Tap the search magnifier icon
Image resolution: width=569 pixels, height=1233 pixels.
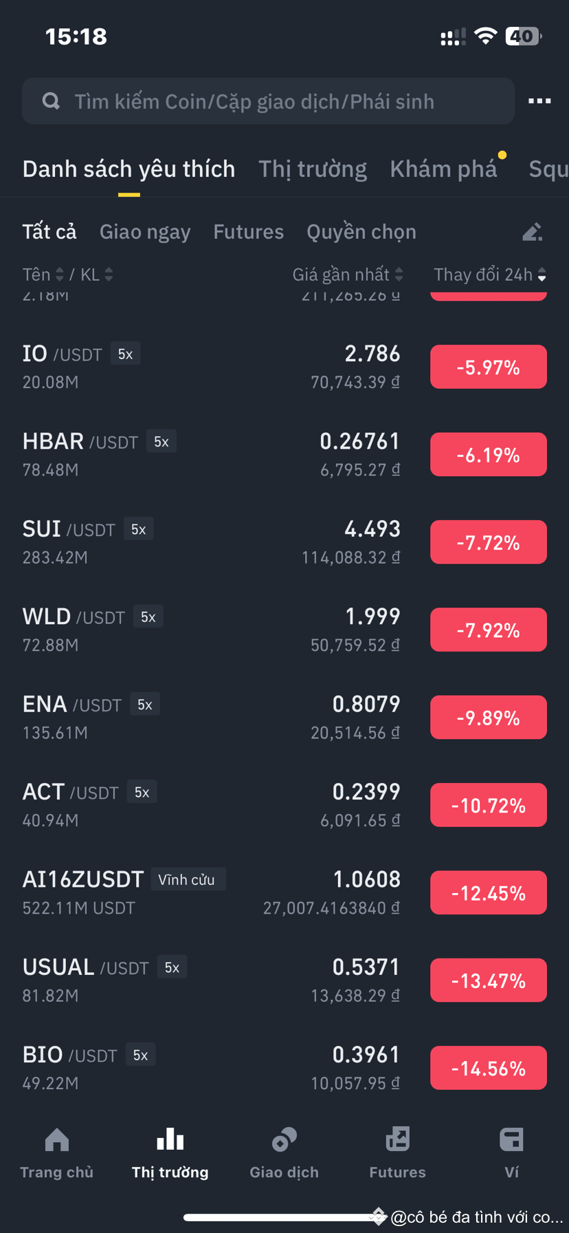pos(51,101)
